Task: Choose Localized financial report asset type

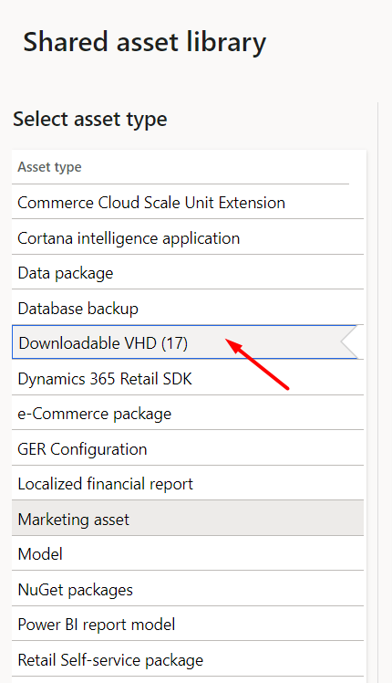Action: pyautogui.click(x=188, y=484)
